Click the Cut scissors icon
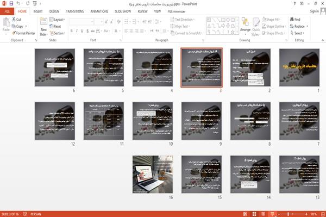 14,20
